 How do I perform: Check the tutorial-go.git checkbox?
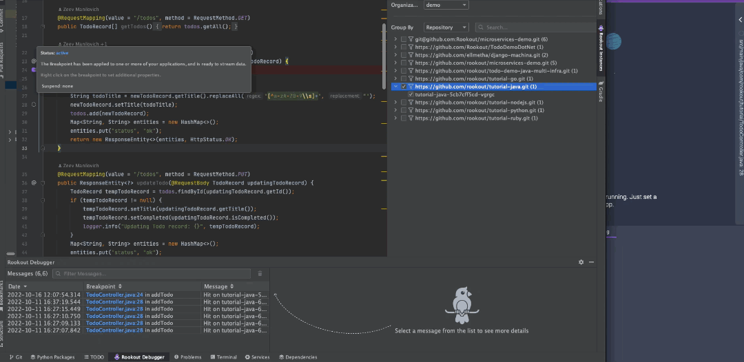click(x=403, y=78)
